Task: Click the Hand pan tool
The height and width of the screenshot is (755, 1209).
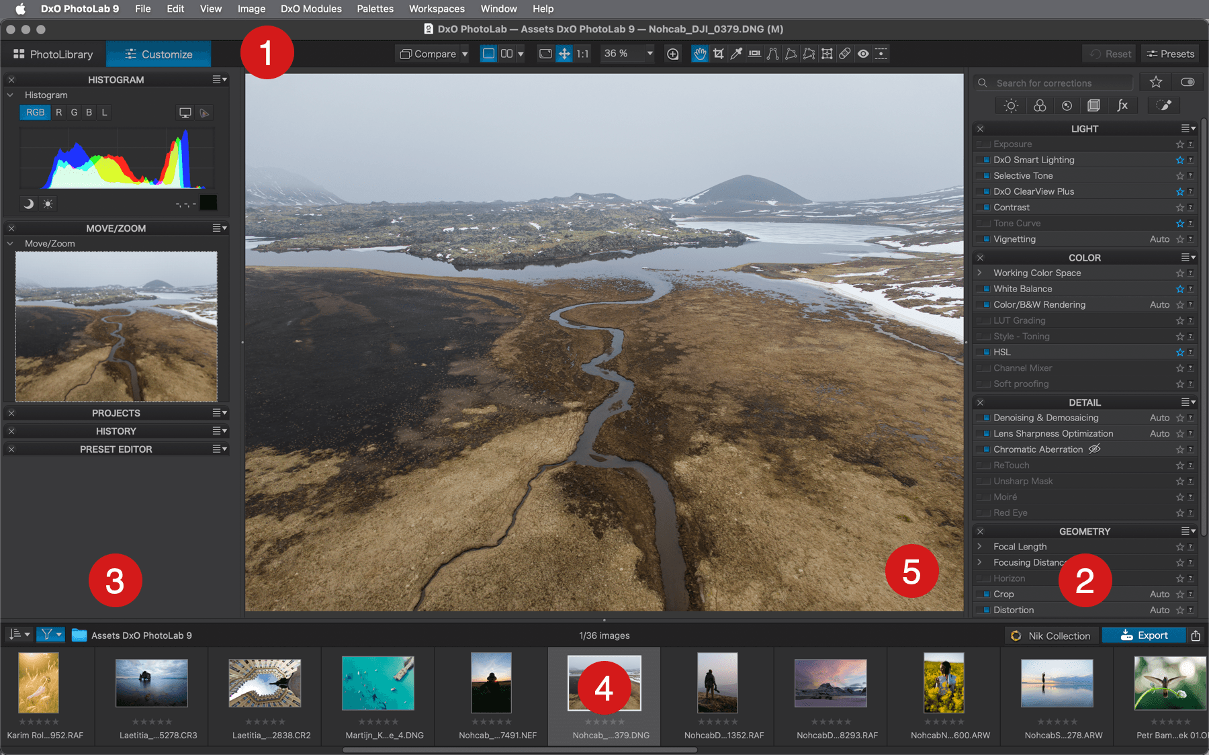Action: pos(700,54)
